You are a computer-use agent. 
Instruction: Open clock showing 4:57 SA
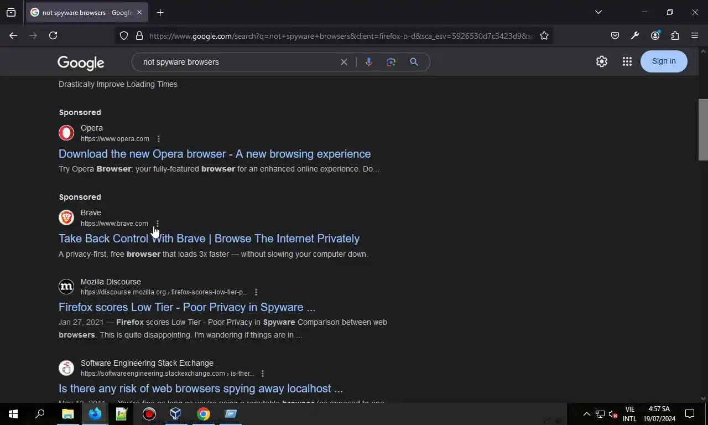(x=659, y=414)
